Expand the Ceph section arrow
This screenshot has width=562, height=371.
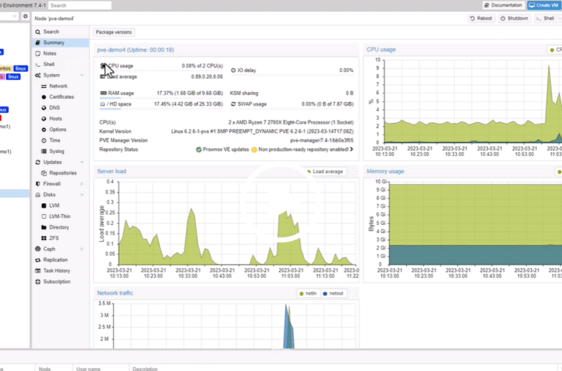82,249
